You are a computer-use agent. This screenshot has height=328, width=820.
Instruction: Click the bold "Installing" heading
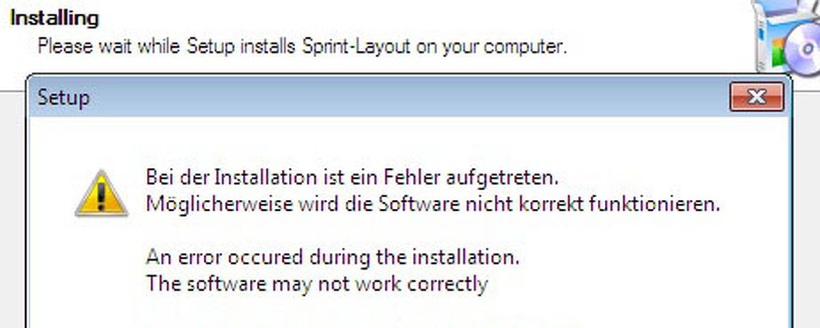54,18
